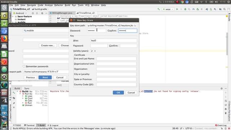Open the Refactor menu
The image size is (231, 130).
point(58,5)
